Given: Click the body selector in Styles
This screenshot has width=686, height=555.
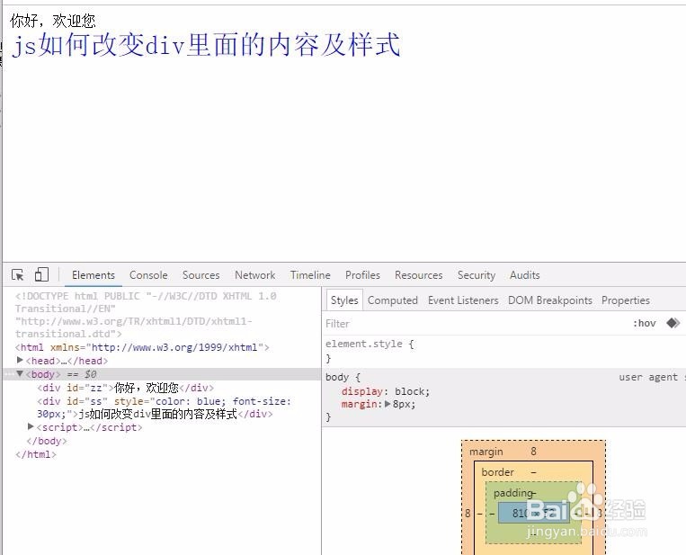Looking at the screenshot, I should [x=337, y=377].
